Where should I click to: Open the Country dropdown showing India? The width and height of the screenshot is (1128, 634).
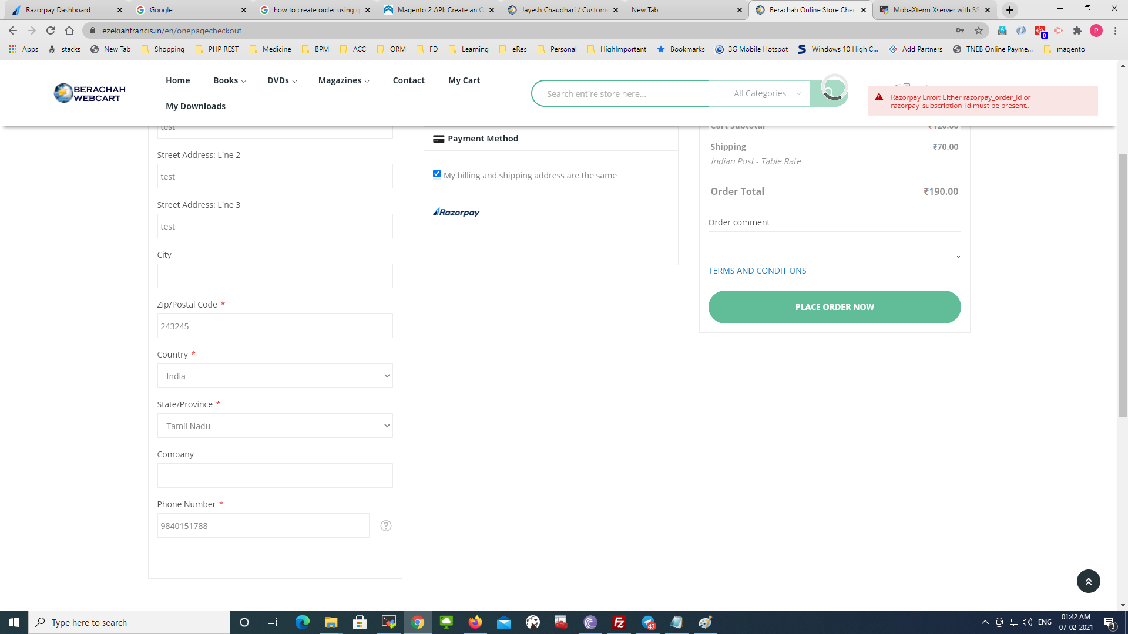coord(274,376)
